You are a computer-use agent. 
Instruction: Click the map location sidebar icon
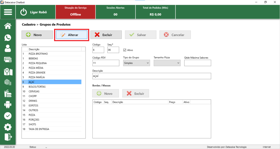8,71
